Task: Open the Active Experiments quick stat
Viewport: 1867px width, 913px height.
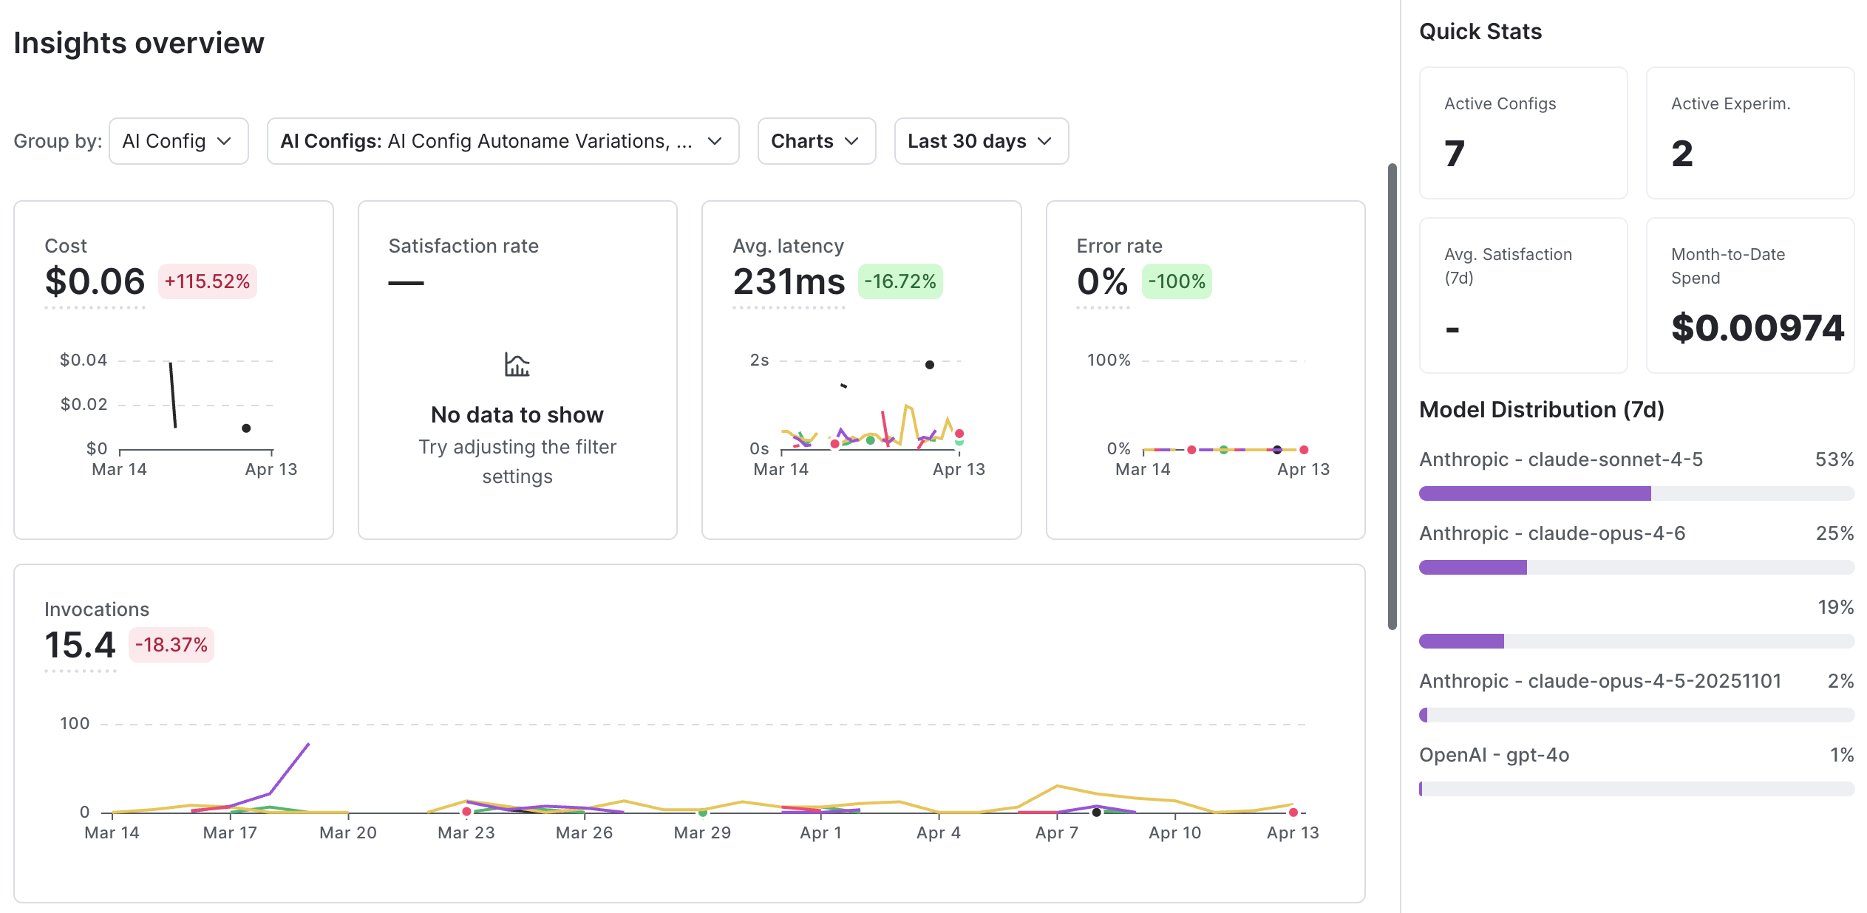Action: 1749,133
